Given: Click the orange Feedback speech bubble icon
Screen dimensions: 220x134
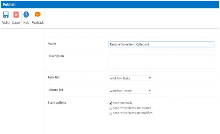Looking at the screenshot, I should (x=37, y=14).
